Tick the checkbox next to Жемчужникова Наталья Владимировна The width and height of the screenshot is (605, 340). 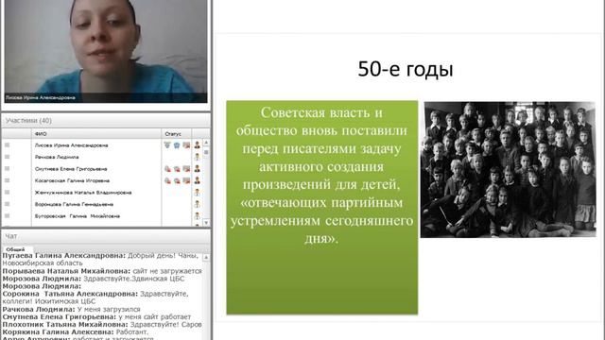tap(7, 193)
